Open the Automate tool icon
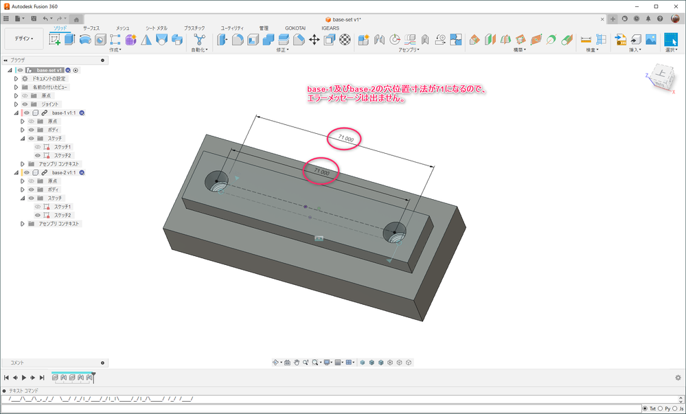This screenshot has height=414, width=686. pos(200,40)
